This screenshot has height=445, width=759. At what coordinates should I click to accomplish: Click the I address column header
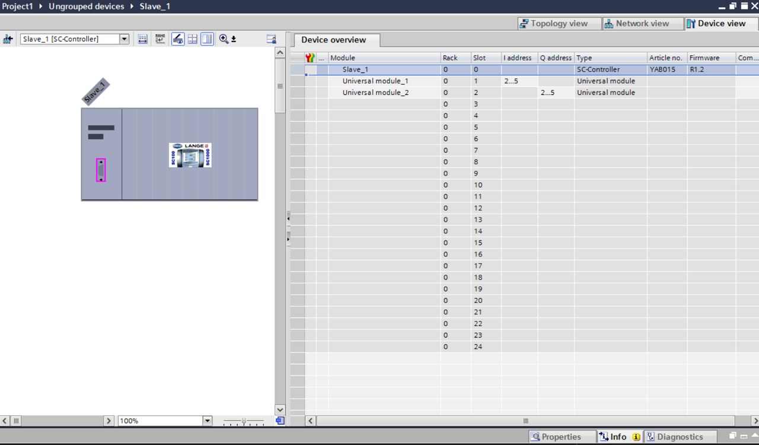(519, 58)
